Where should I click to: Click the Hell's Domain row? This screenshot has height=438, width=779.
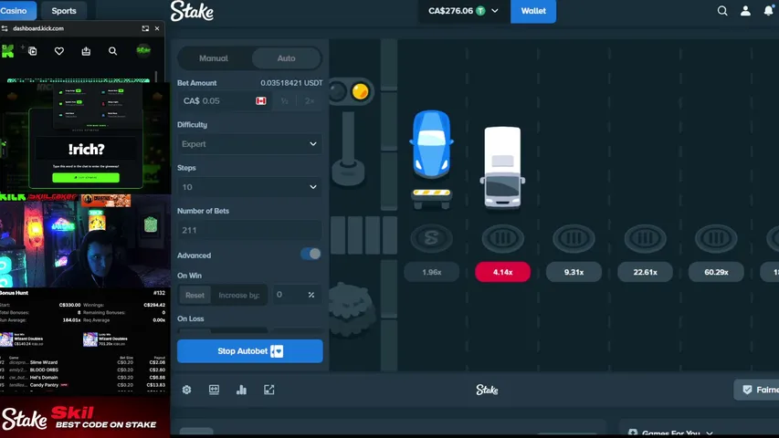[x=83, y=378]
